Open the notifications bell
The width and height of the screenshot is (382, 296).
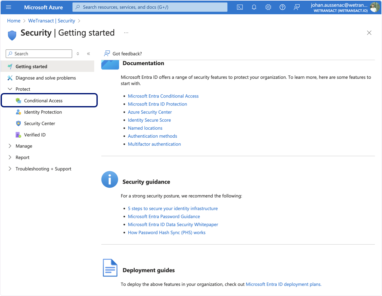tap(254, 7)
